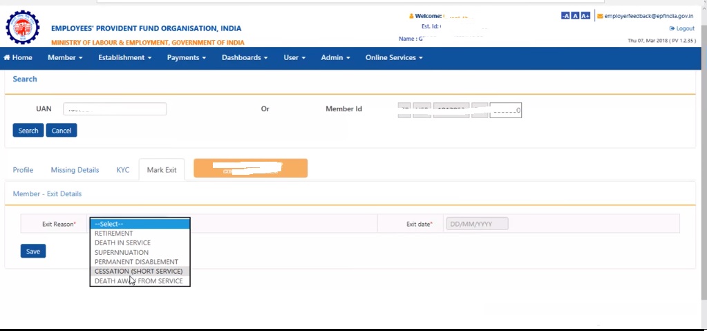This screenshot has height=331, width=707.
Task: Open the User dropdown menu
Action: [294, 57]
